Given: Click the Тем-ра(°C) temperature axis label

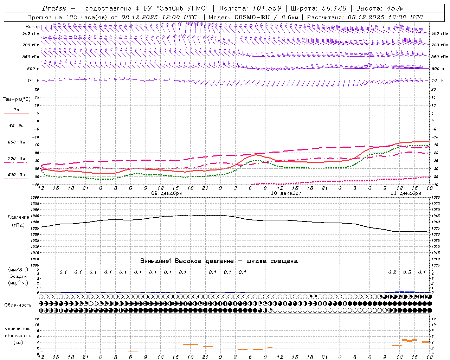Looking at the screenshot, I should (x=17, y=99).
